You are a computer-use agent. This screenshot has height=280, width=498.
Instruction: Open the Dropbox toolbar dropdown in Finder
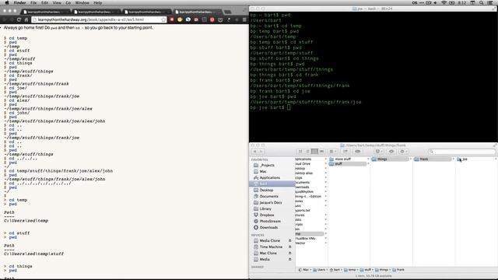379,152
